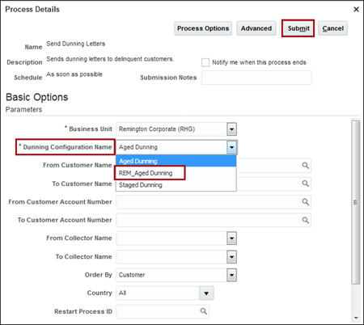Open Process Options
The height and width of the screenshot is (325, 364).
point(203,28)
